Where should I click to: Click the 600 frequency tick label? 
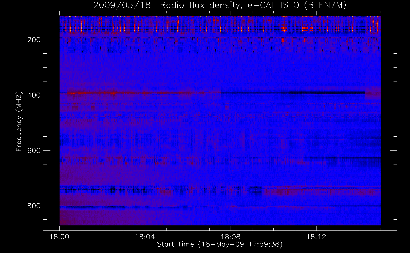34,151
